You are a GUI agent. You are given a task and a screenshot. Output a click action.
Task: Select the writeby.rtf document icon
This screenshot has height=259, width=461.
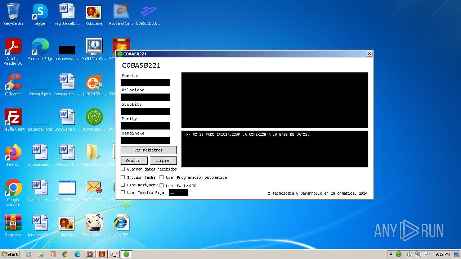[x=67, y=155]
